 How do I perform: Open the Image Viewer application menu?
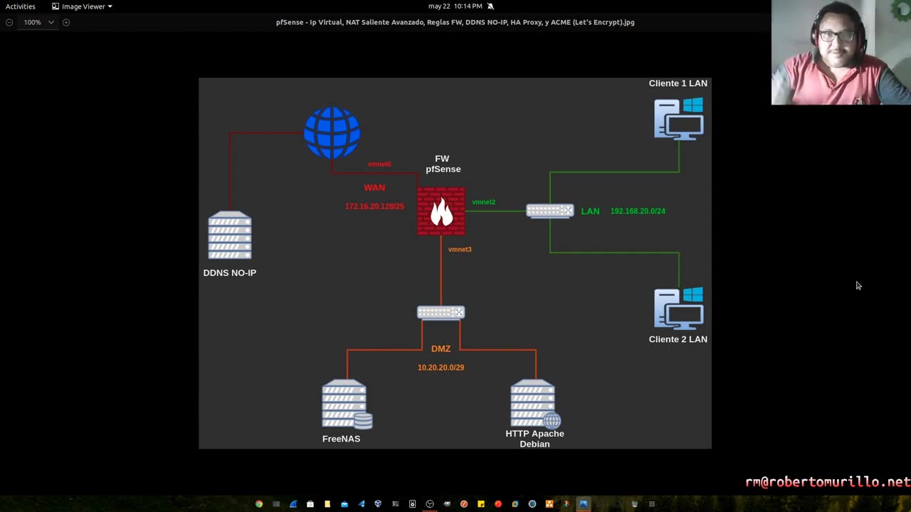coord(83,6)
